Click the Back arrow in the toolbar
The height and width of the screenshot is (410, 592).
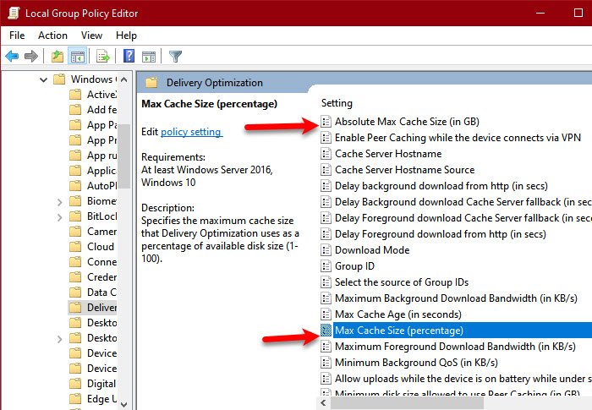click(12, 57)
